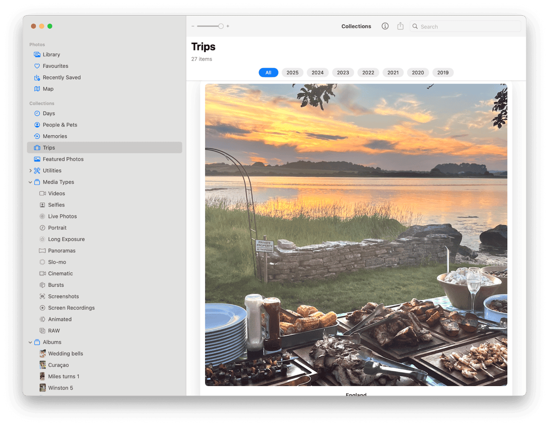549x426 pixels.
Task: Open the Slo-mo videos section
Action: pos(57,262)
